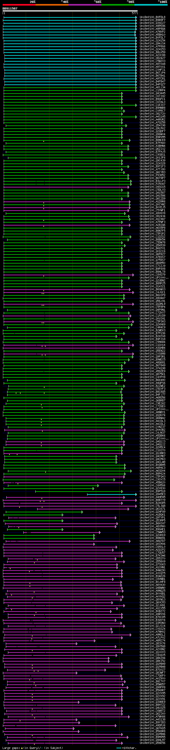Open the UniRef100_P25087 label
Image resolution: width=170 pixels, height=750 pixels.
tap(152, 184)
